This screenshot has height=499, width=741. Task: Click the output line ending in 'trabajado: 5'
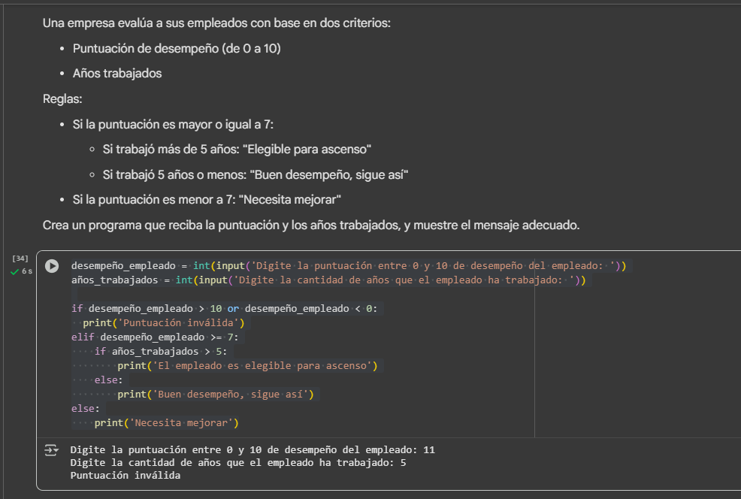[238, 463]
